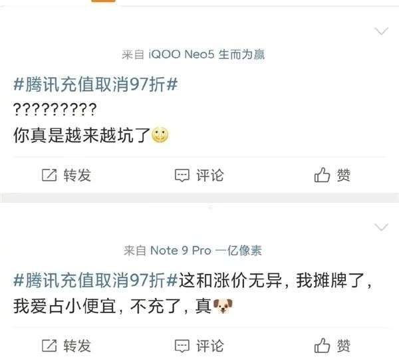Expand the chevron menu above the iQOO Neo5 post
The height and width of the screenshot is (363, 399).
381,31
